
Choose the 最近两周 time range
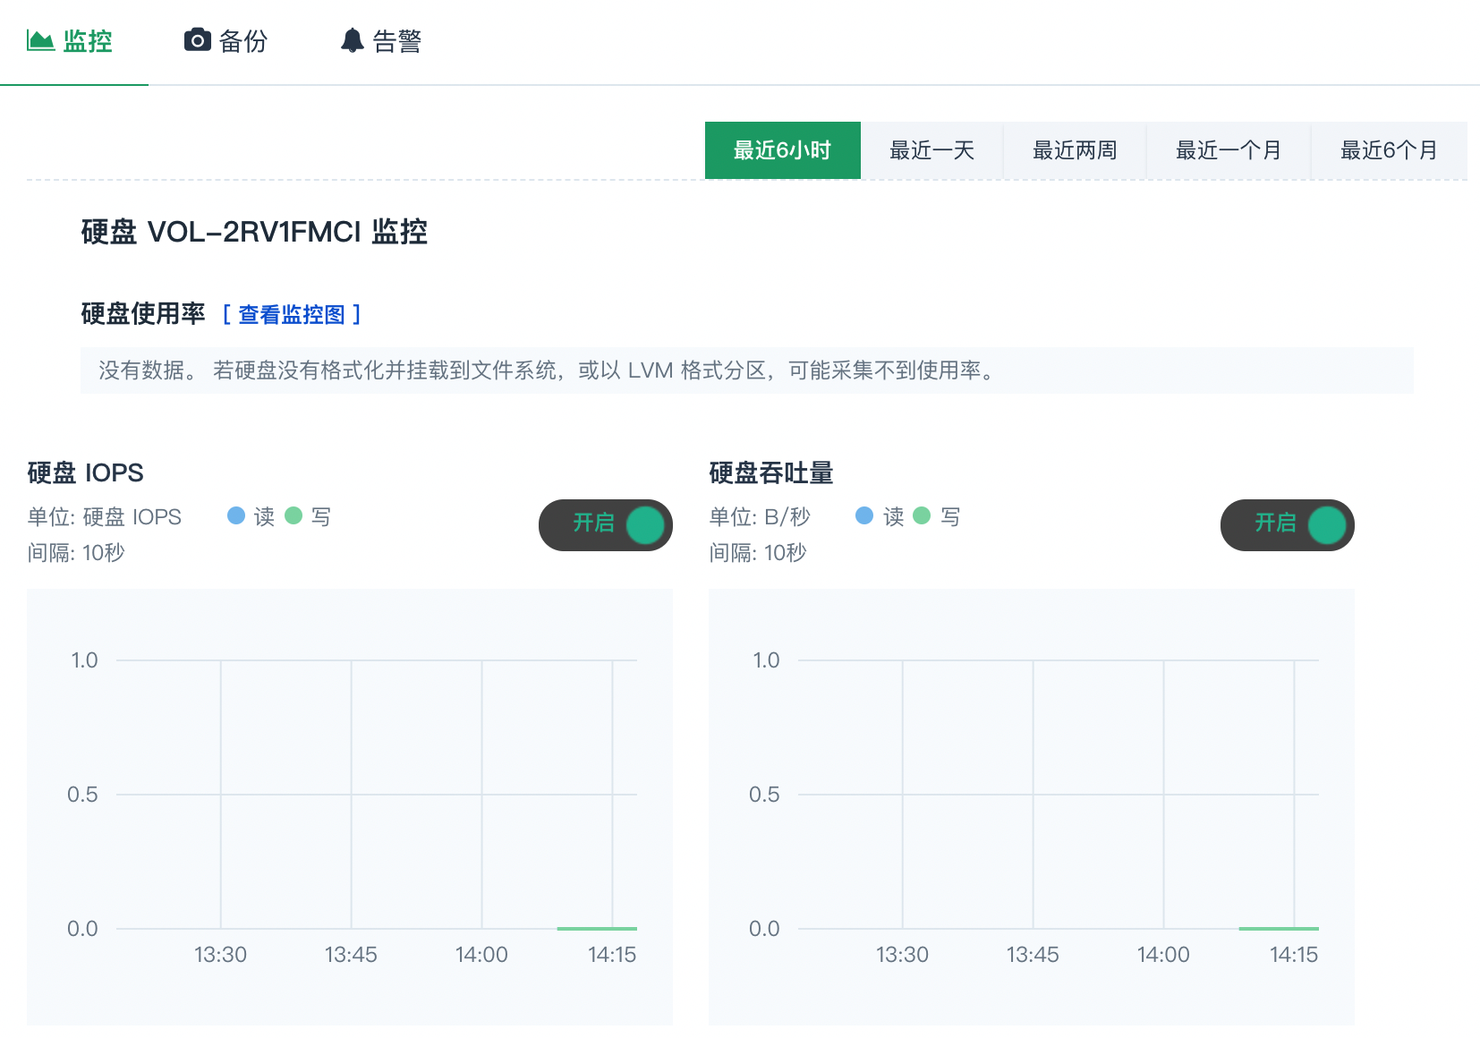click(x=1075, y=150)
